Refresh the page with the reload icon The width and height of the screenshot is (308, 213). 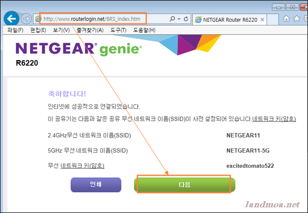click(x=186, y=19)
